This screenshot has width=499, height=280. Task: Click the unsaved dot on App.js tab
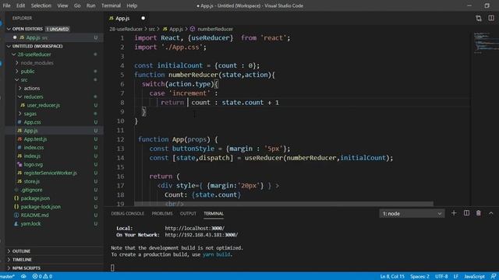[x=143, y=18]
